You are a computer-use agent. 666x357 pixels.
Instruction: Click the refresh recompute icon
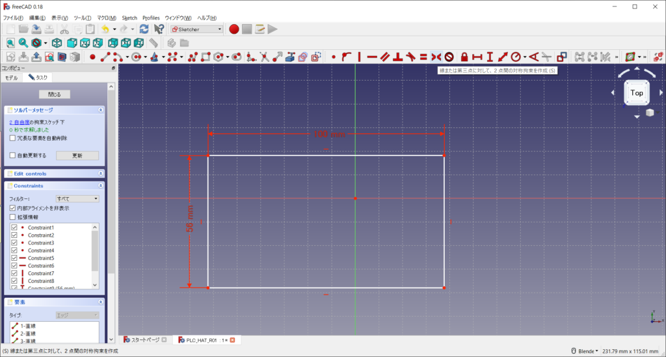(144, 29)
